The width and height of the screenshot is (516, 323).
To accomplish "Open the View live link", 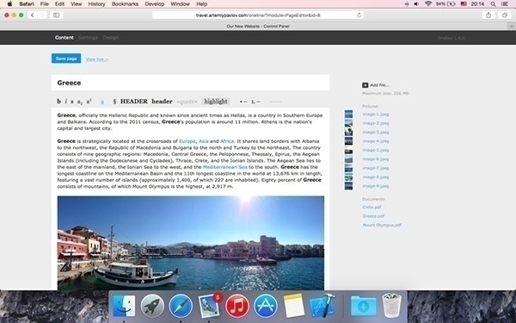I will tap(97, 59).
